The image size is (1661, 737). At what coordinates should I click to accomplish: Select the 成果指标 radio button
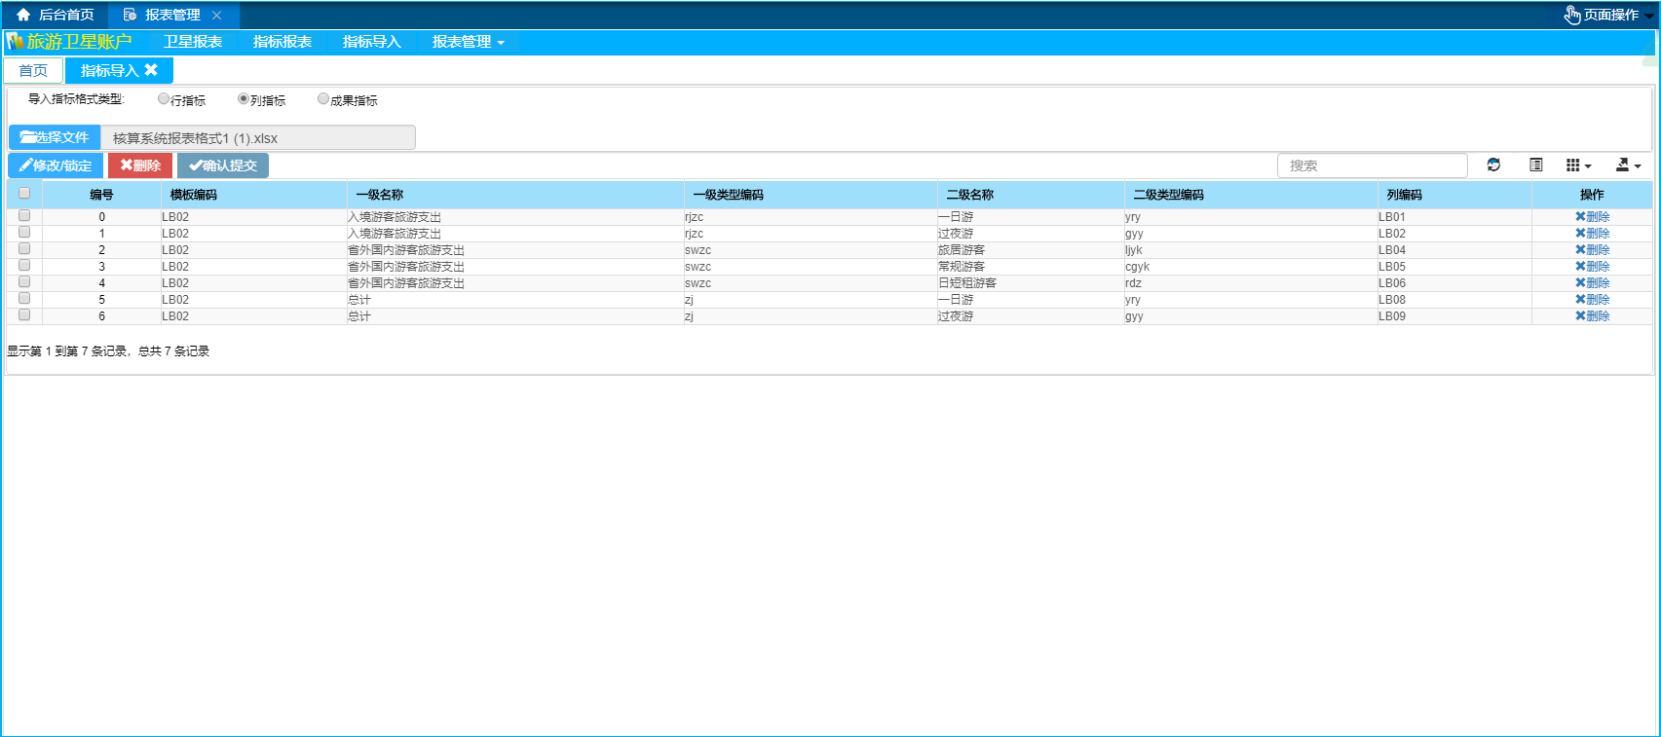click(x=323, y=99)
